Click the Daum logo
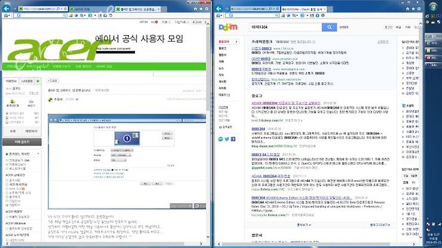442x248 pixels. (x=228, y=27)
